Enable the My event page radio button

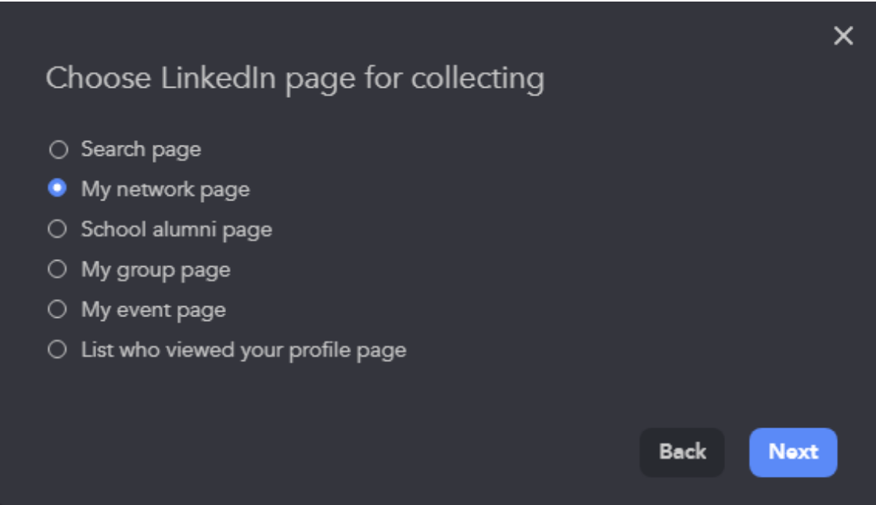pos(57,309)
